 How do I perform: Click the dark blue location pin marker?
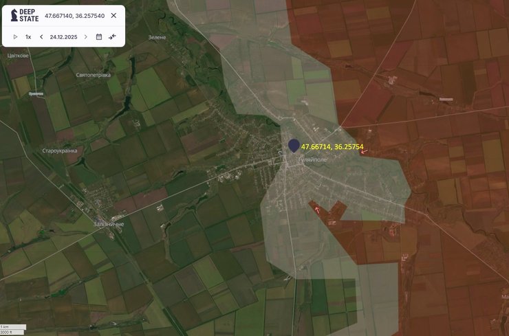click(x=294, y=145)
